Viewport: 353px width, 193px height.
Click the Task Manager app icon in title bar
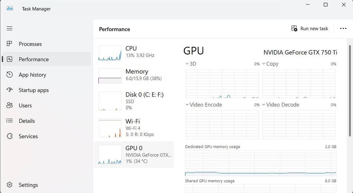pos(10,8)
